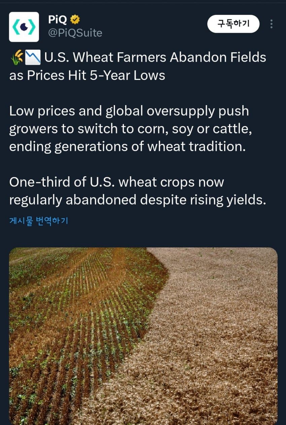Open the PiQ profile avatar

click(x=24, y=27)
